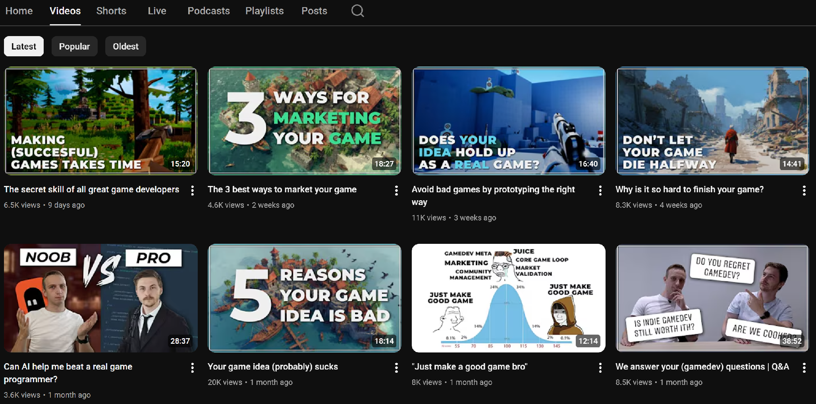Open the Posts tab
Image resolution: width=816 pixels, height=404 pixels.
point(314,11)
